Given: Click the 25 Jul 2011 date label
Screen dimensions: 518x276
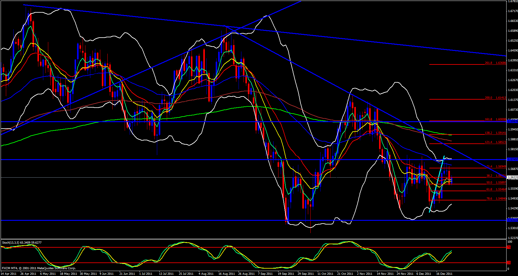Looking at the screenshot, I should (186, 274).
